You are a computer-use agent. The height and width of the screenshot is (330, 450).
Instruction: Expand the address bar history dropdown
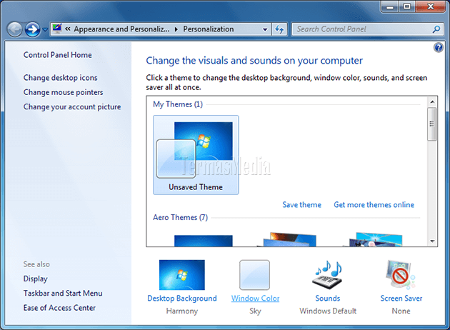(265, 29)
